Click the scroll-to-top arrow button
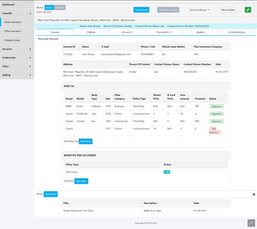The height and width of the screenshot is (229, 257). (251, 223)
